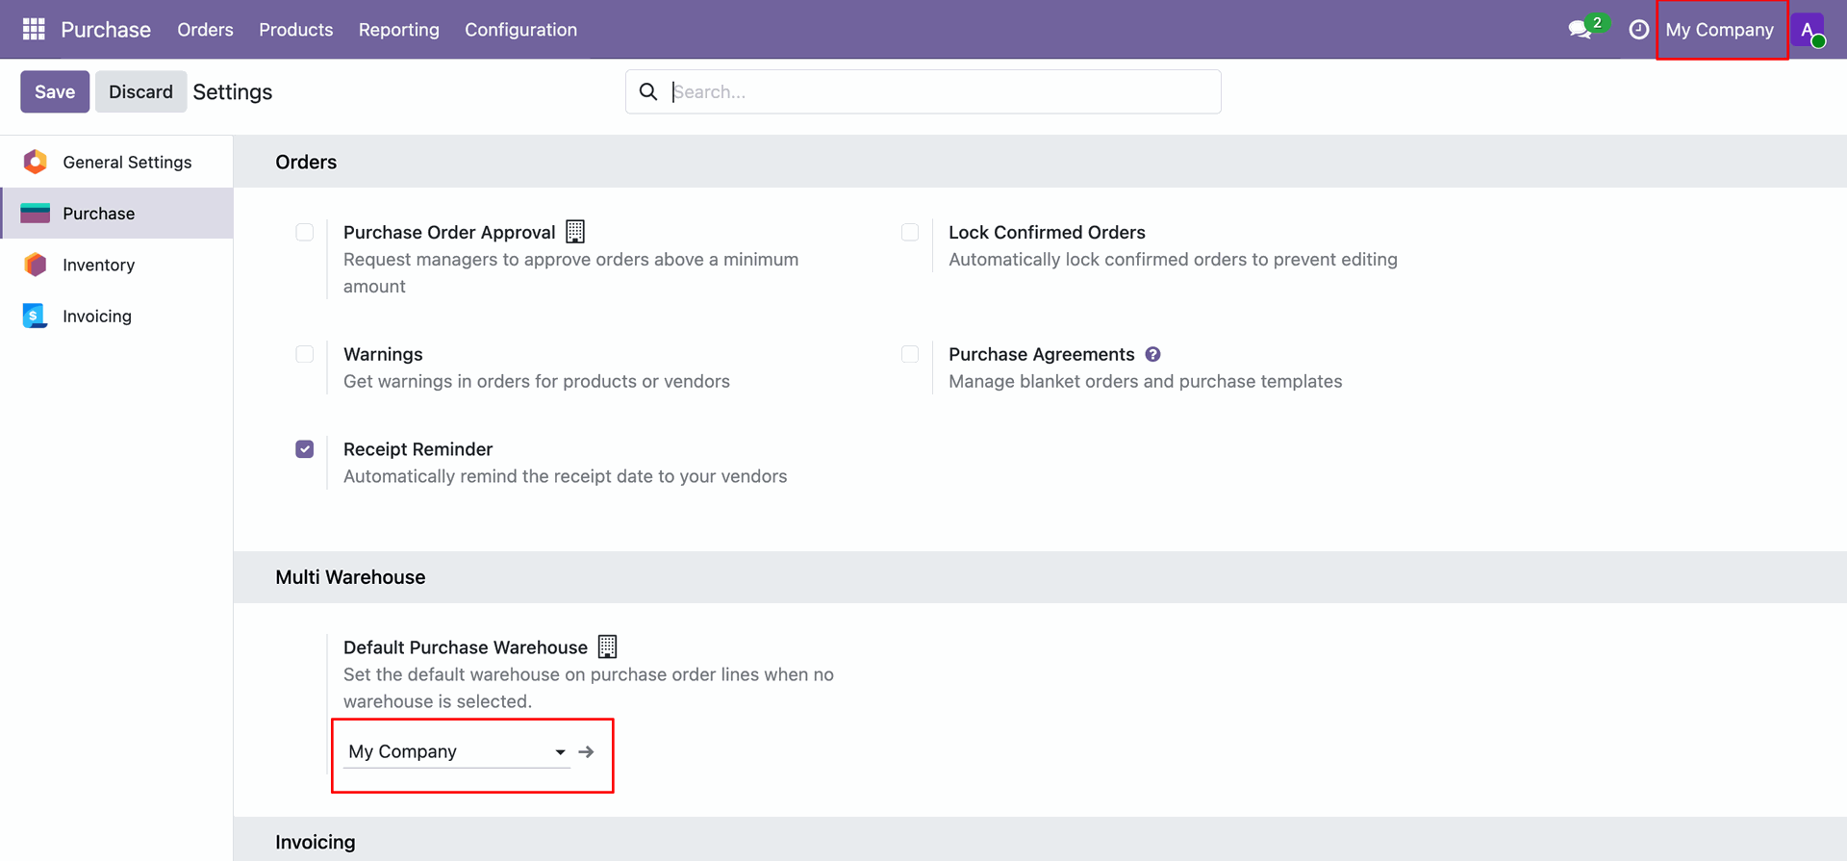
Task: Open warehouse record via arrow icon
Action: tap(586, 751)
